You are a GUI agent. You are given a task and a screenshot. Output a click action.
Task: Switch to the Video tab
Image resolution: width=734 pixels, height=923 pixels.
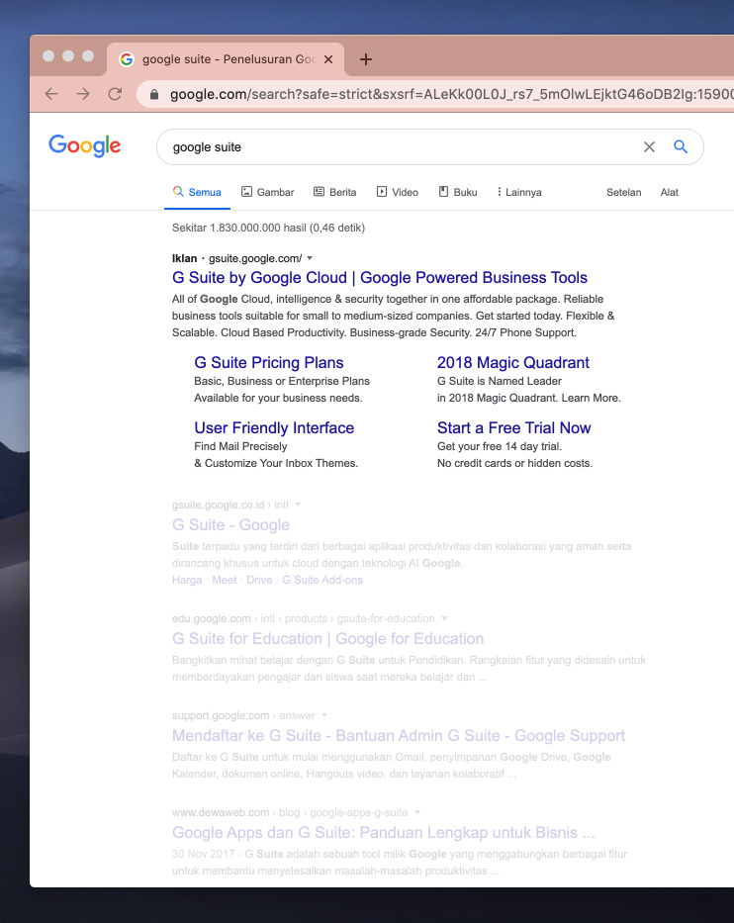[x=398, y=192]
